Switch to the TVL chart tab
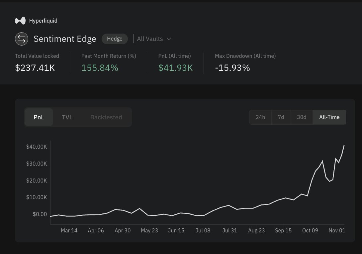This screenshot has height=254, width=362. pos(67,117)
